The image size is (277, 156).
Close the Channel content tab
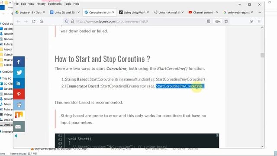pos(217,12)
